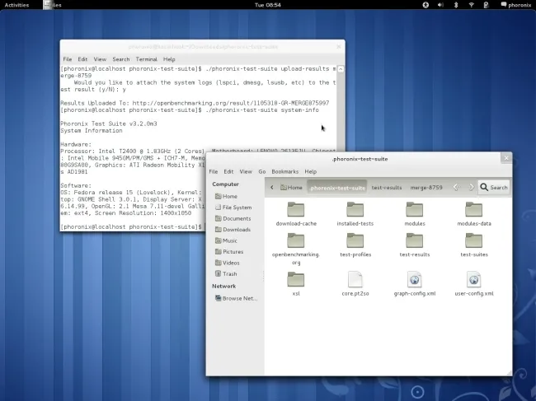Open Downloads in the sidebar
This screenshot has width=536, height=401.
point(233,230)
